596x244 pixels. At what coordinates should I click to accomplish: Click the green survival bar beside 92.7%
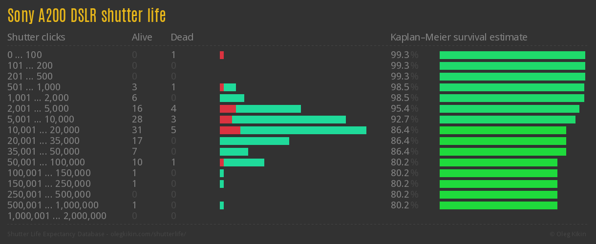(x=507, y=120)
